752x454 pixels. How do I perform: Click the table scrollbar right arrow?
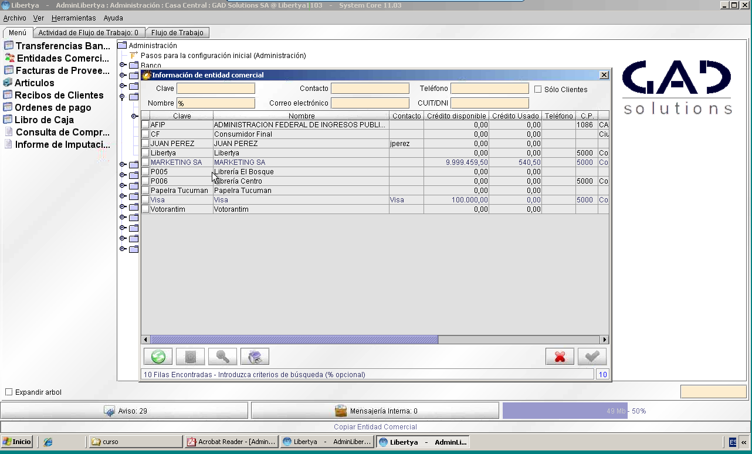point(604,340)
